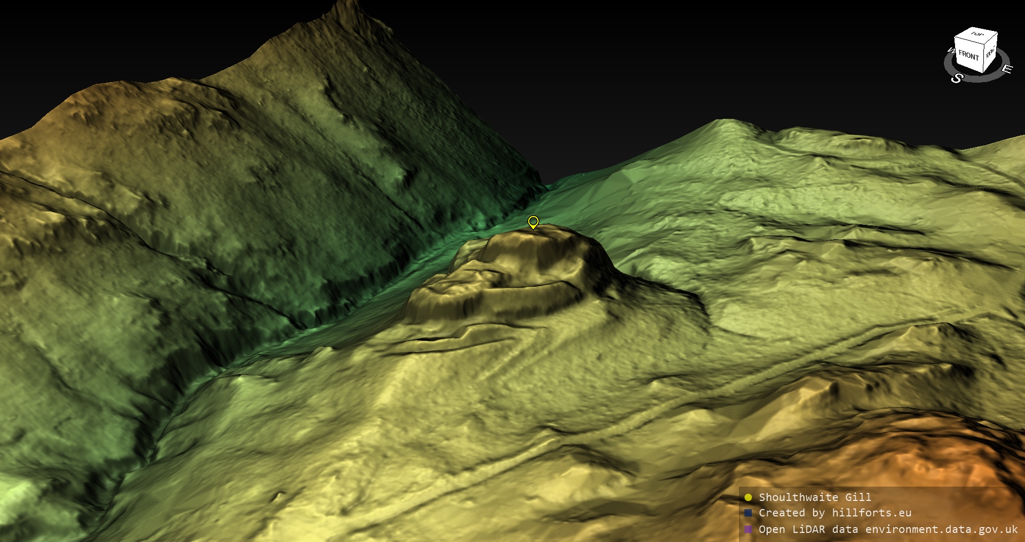Screen dimensions: 1025x542
Task: Click the Shoulthwaite Gill legend label
Action: point(815,497)
